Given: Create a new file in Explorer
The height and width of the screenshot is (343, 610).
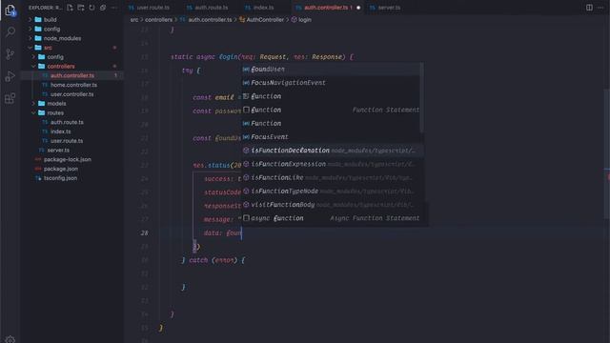Looking at the screenshot, I should click(x=70, y=8).
